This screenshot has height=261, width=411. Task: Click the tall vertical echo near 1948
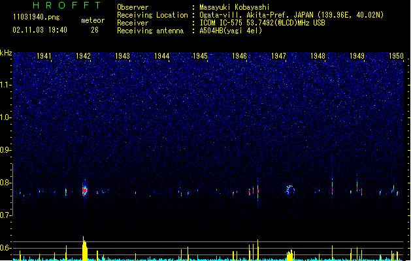click(332, 186)
